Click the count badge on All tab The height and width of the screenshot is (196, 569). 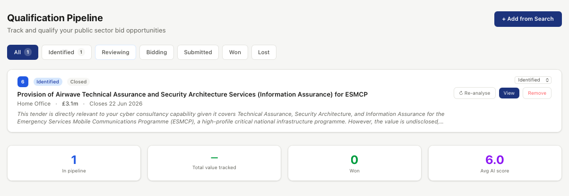click(28, 52)
